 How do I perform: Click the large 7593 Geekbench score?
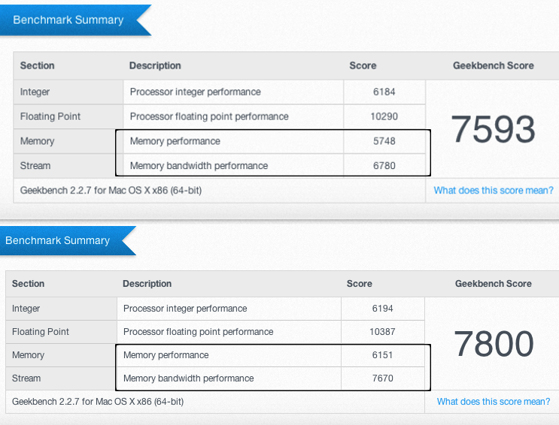click(494, 130)
